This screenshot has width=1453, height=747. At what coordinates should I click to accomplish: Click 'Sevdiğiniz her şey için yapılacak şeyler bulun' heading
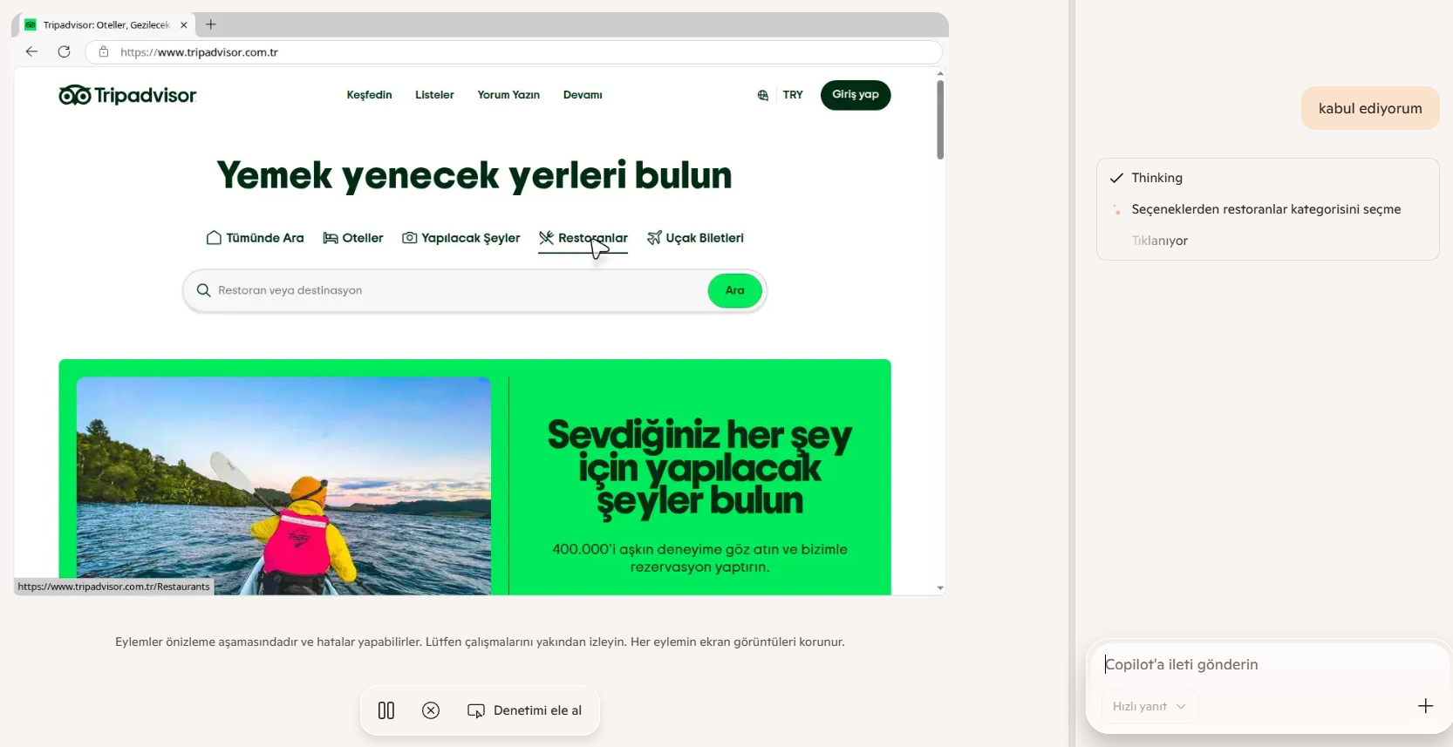(x=699, y=468)
